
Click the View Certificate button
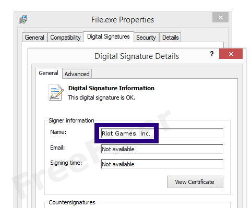click(x=195, y=182)
